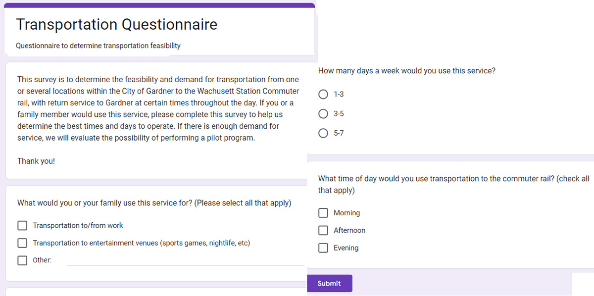
Task: Click the Transportation Questionnaire title
Action: coord(116,24)
